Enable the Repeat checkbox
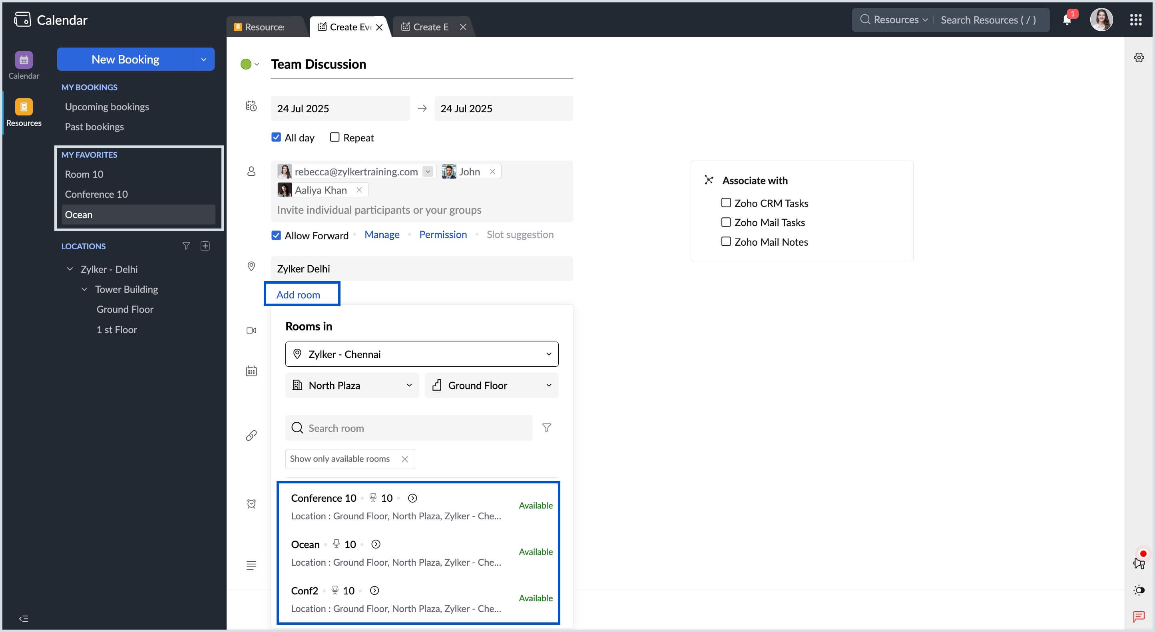The width and height of the screenshot is (1155, 632). pyautogui.click(x=335, y=137)
